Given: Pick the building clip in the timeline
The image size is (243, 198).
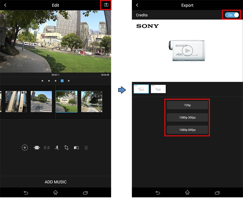Looking at the screenshot, I should [16, 101].
